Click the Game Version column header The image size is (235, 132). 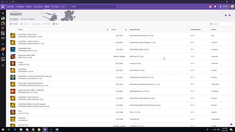(196, 30)
